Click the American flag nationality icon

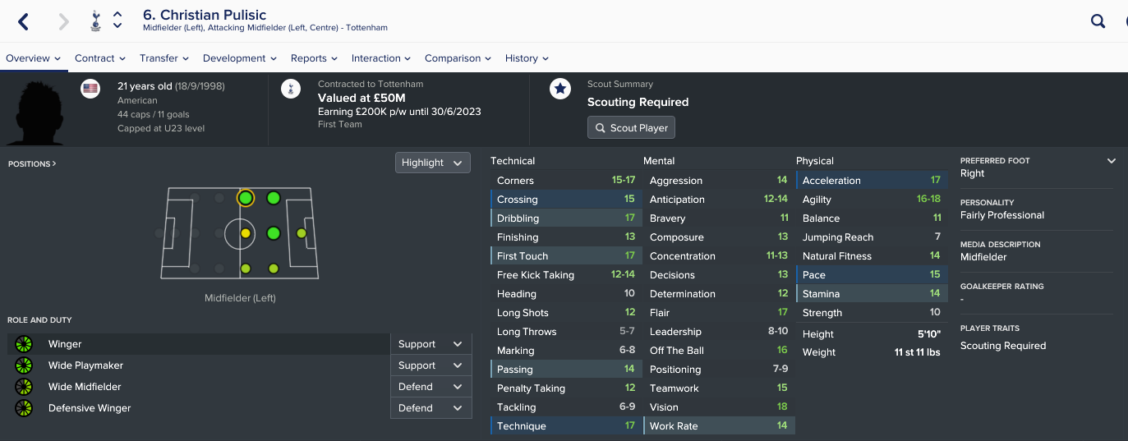coord(90,89)
